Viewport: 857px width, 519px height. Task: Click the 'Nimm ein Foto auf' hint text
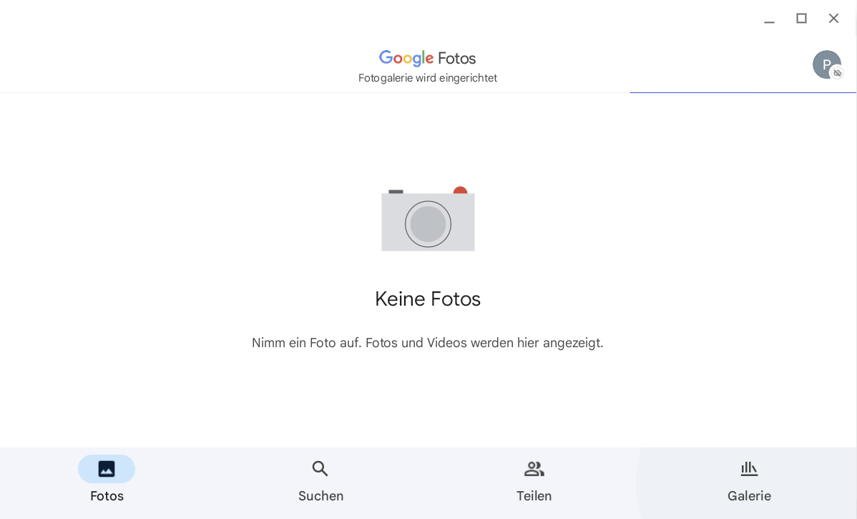428,343
